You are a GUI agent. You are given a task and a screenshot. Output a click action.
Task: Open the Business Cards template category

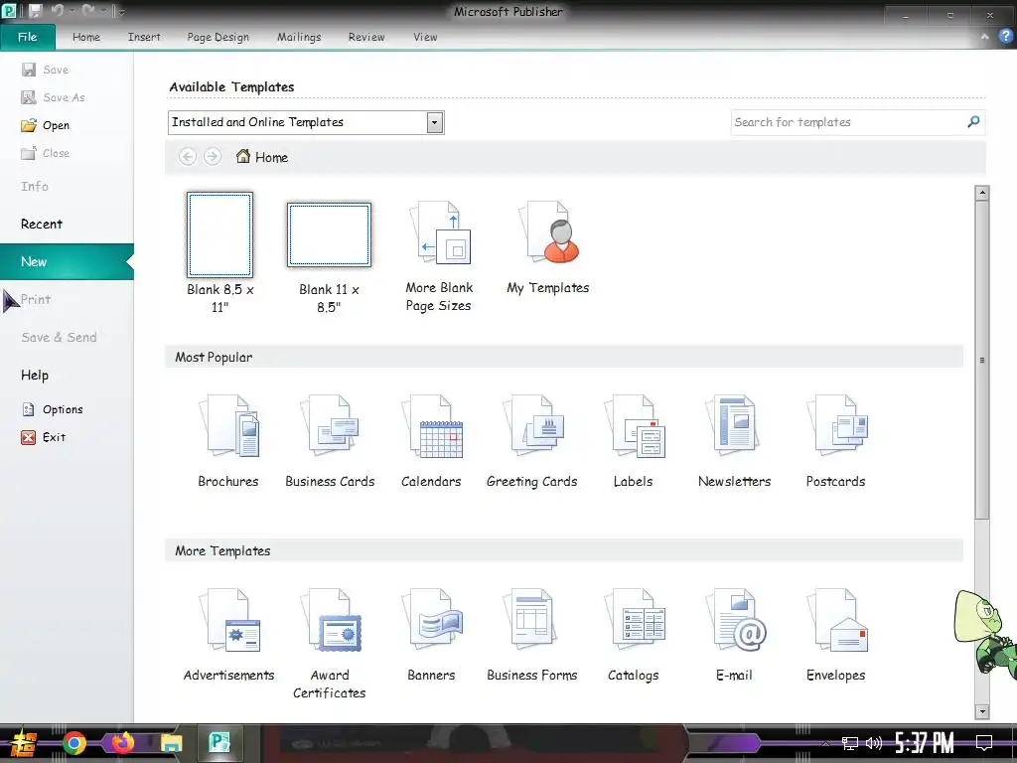pos(330,440)
